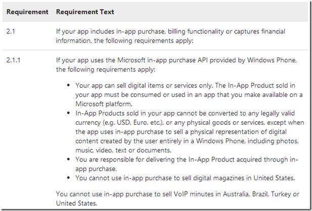Viewport: 312px width, 211px height.
Task: Click bullet about legally valid currency conversion
Action: point(190,132)
